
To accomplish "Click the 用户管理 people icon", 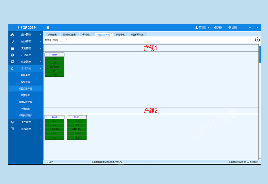I will (12, 35).
